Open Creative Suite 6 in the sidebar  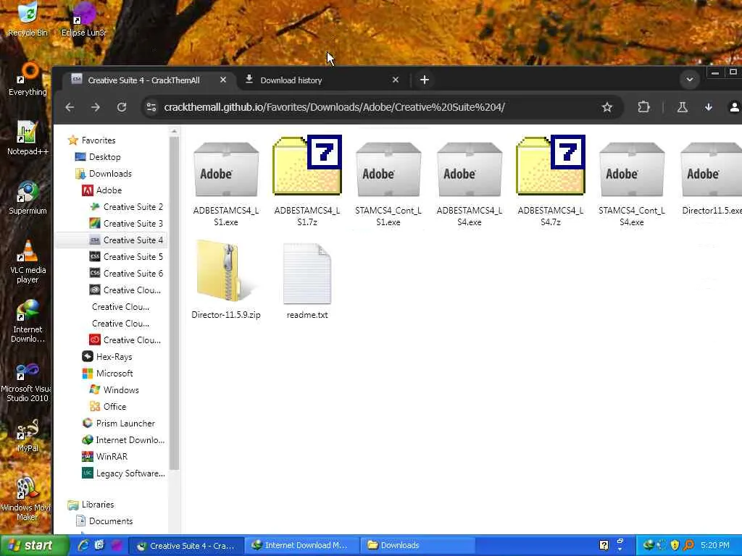click(126, 273)
